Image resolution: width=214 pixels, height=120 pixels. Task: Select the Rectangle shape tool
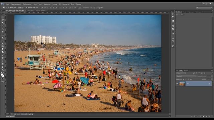2,64
